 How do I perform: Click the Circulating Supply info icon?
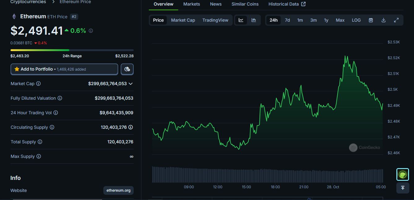[52, 127]
